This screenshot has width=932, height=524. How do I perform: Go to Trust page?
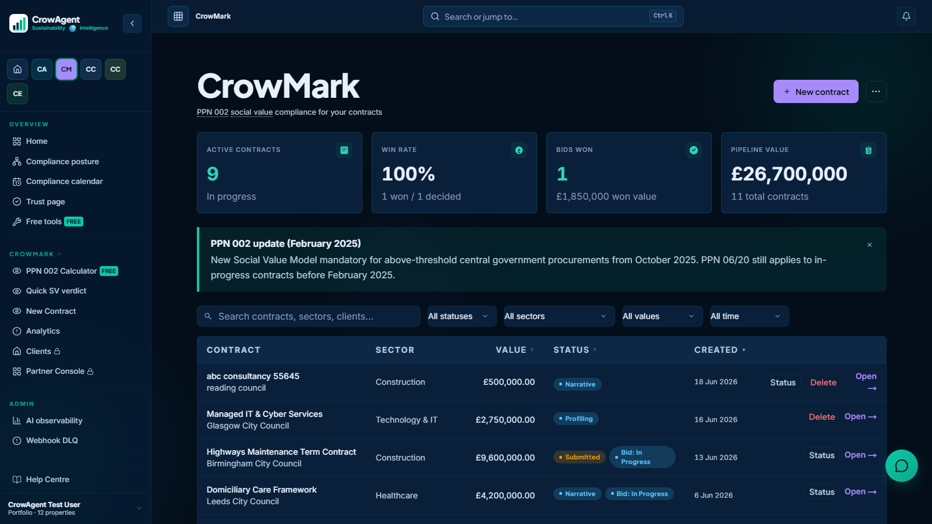[x=75, y=202]
